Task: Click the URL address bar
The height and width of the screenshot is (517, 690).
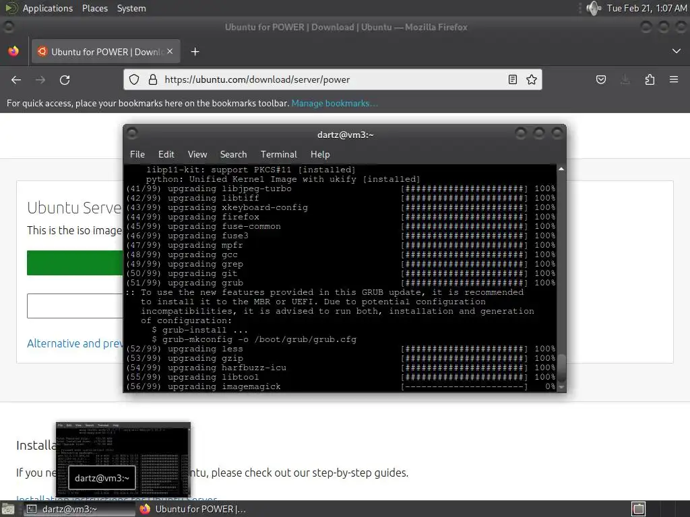Action: 333,79
